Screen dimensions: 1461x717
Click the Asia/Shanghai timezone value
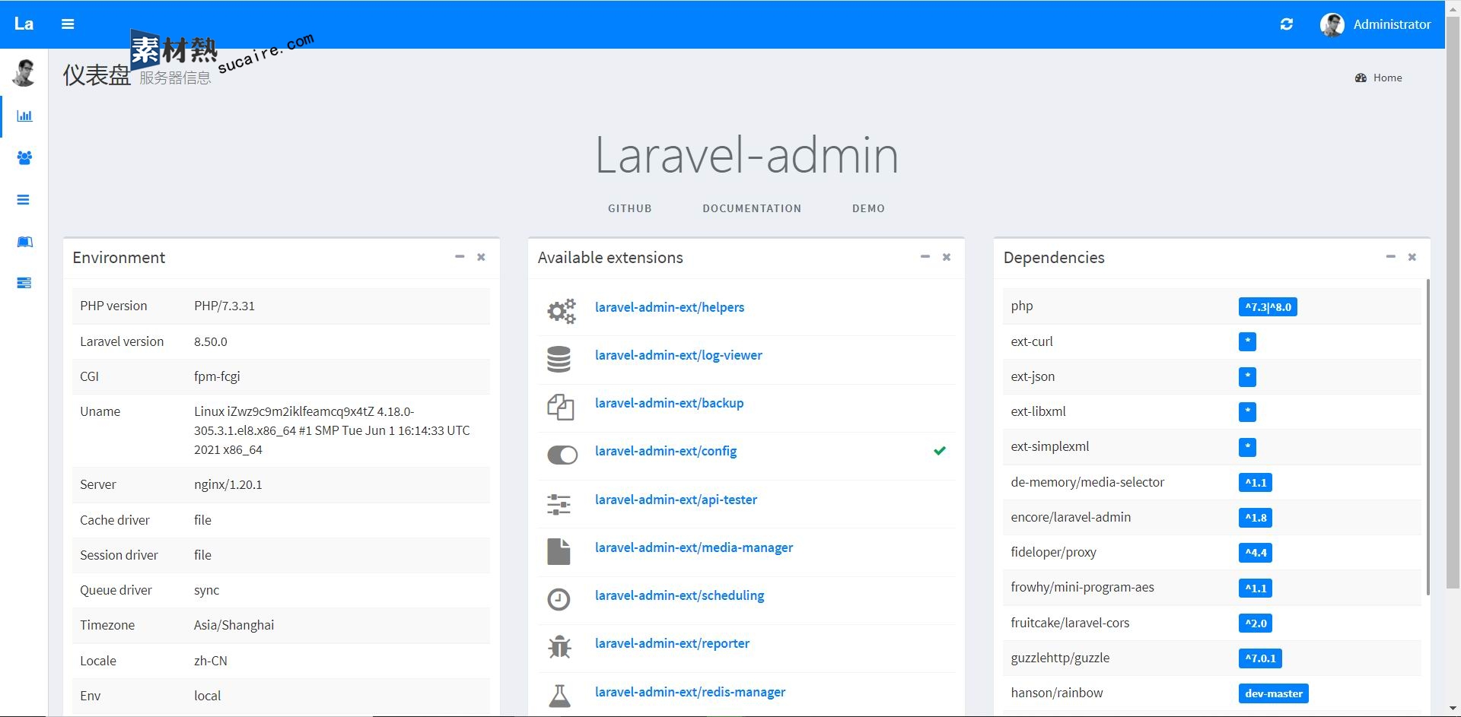(234, 625)
